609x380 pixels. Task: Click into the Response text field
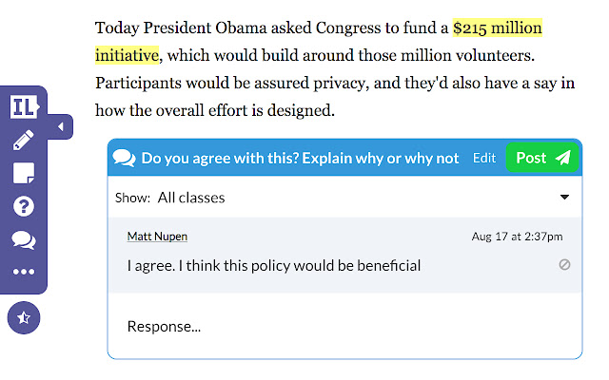pos(344,326)
